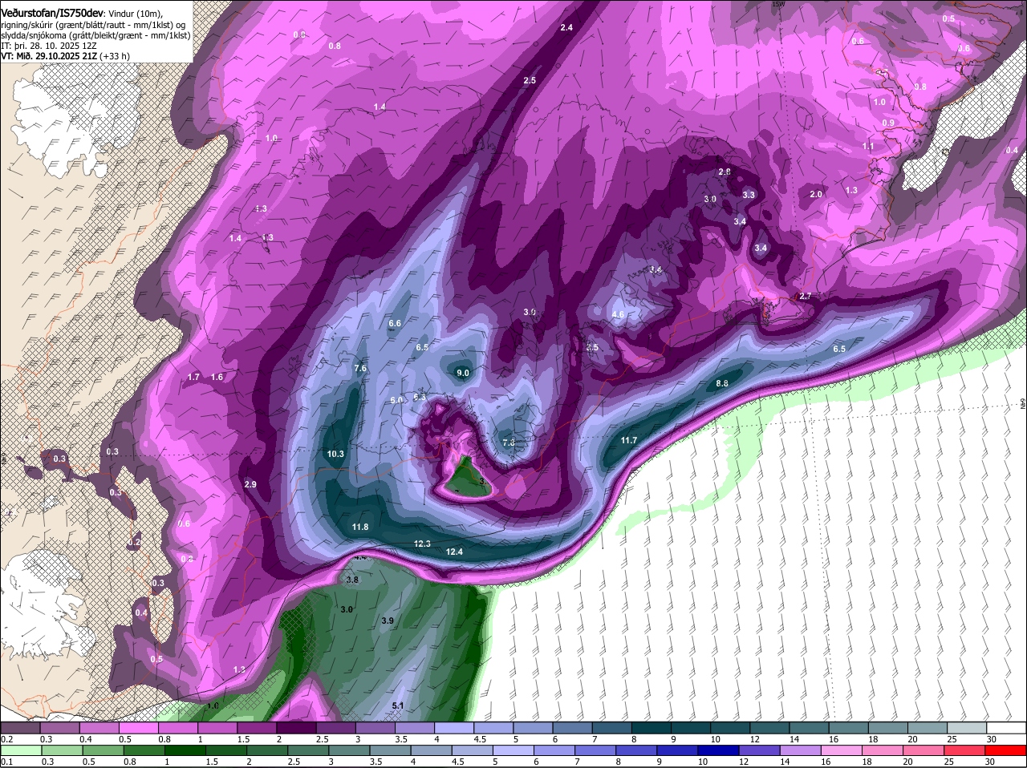The image size is (1027, 768).
Task: Click the 4.6 precipitation value
Action: 618,314
